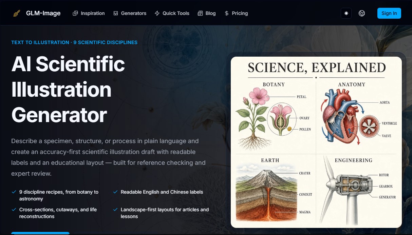Go to the Pricing page

236,13
